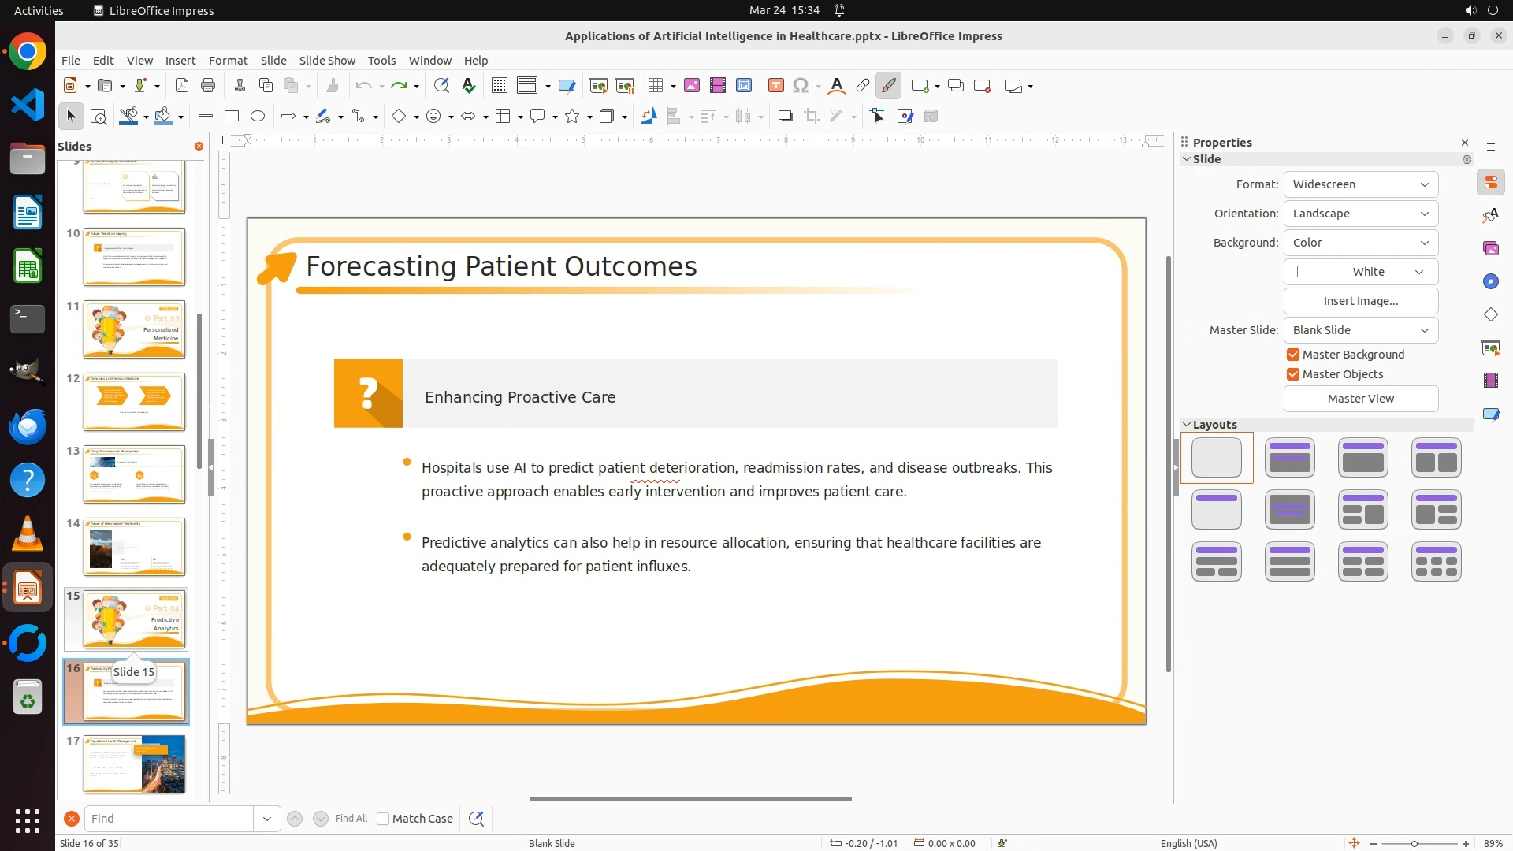Select the Rectangle drawing tool

tap(232, 117)
